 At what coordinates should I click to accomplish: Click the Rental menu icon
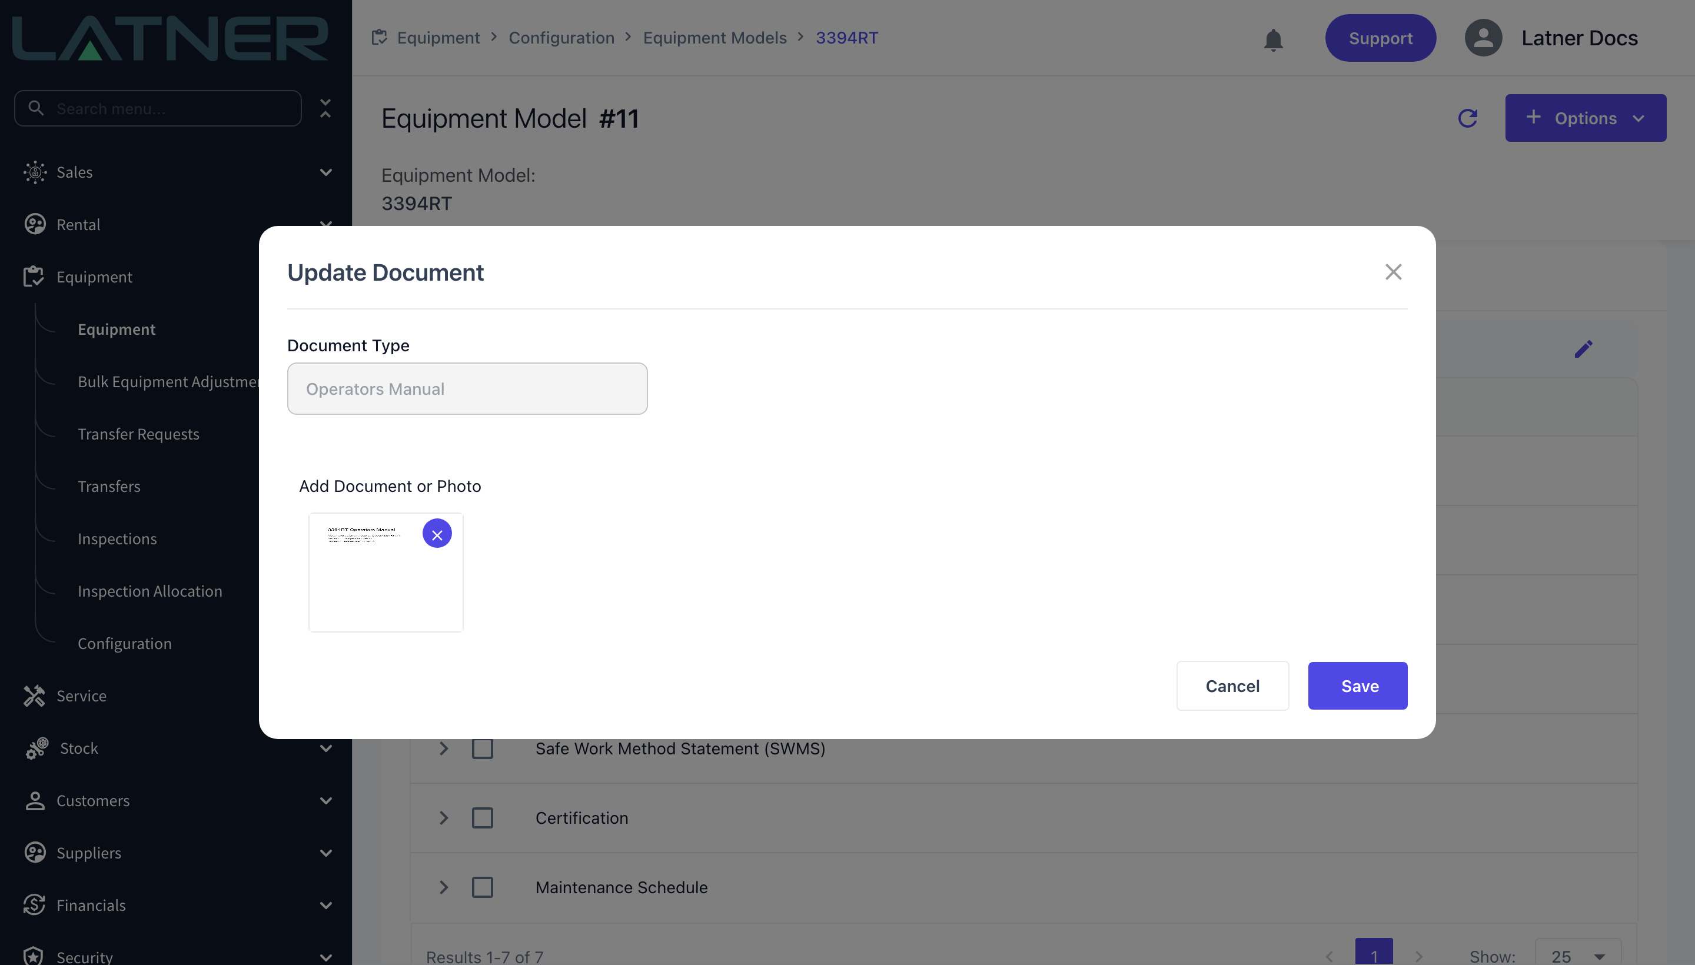tap(35, 225)
